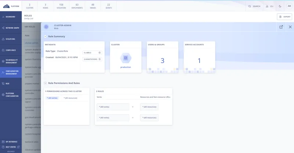Image resolution: width=294 pixels, height=153 pixels.
Task: Open the Network Graph sidebar item
Action: tap(11, 28)
